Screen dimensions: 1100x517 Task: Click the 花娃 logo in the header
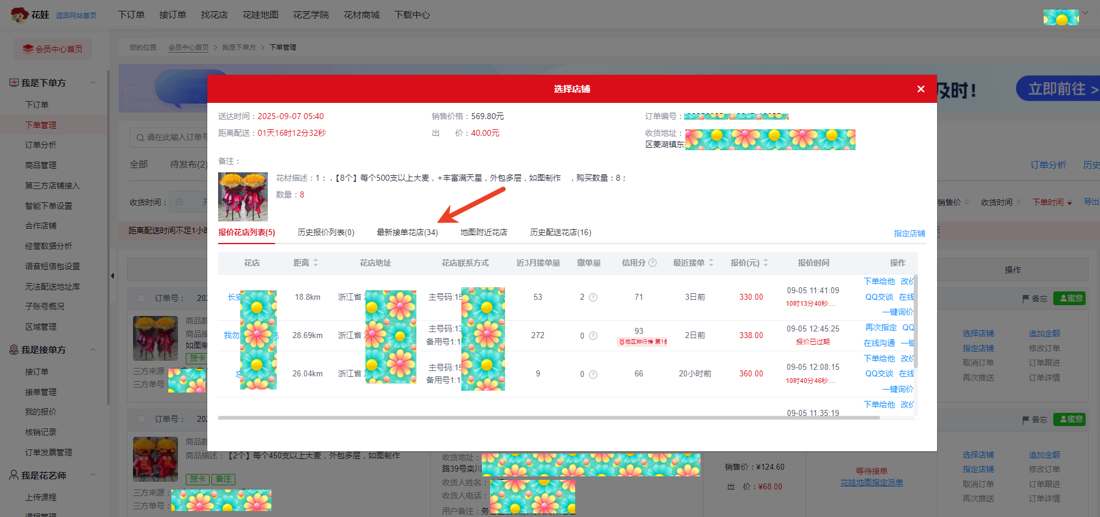[30, 14]
